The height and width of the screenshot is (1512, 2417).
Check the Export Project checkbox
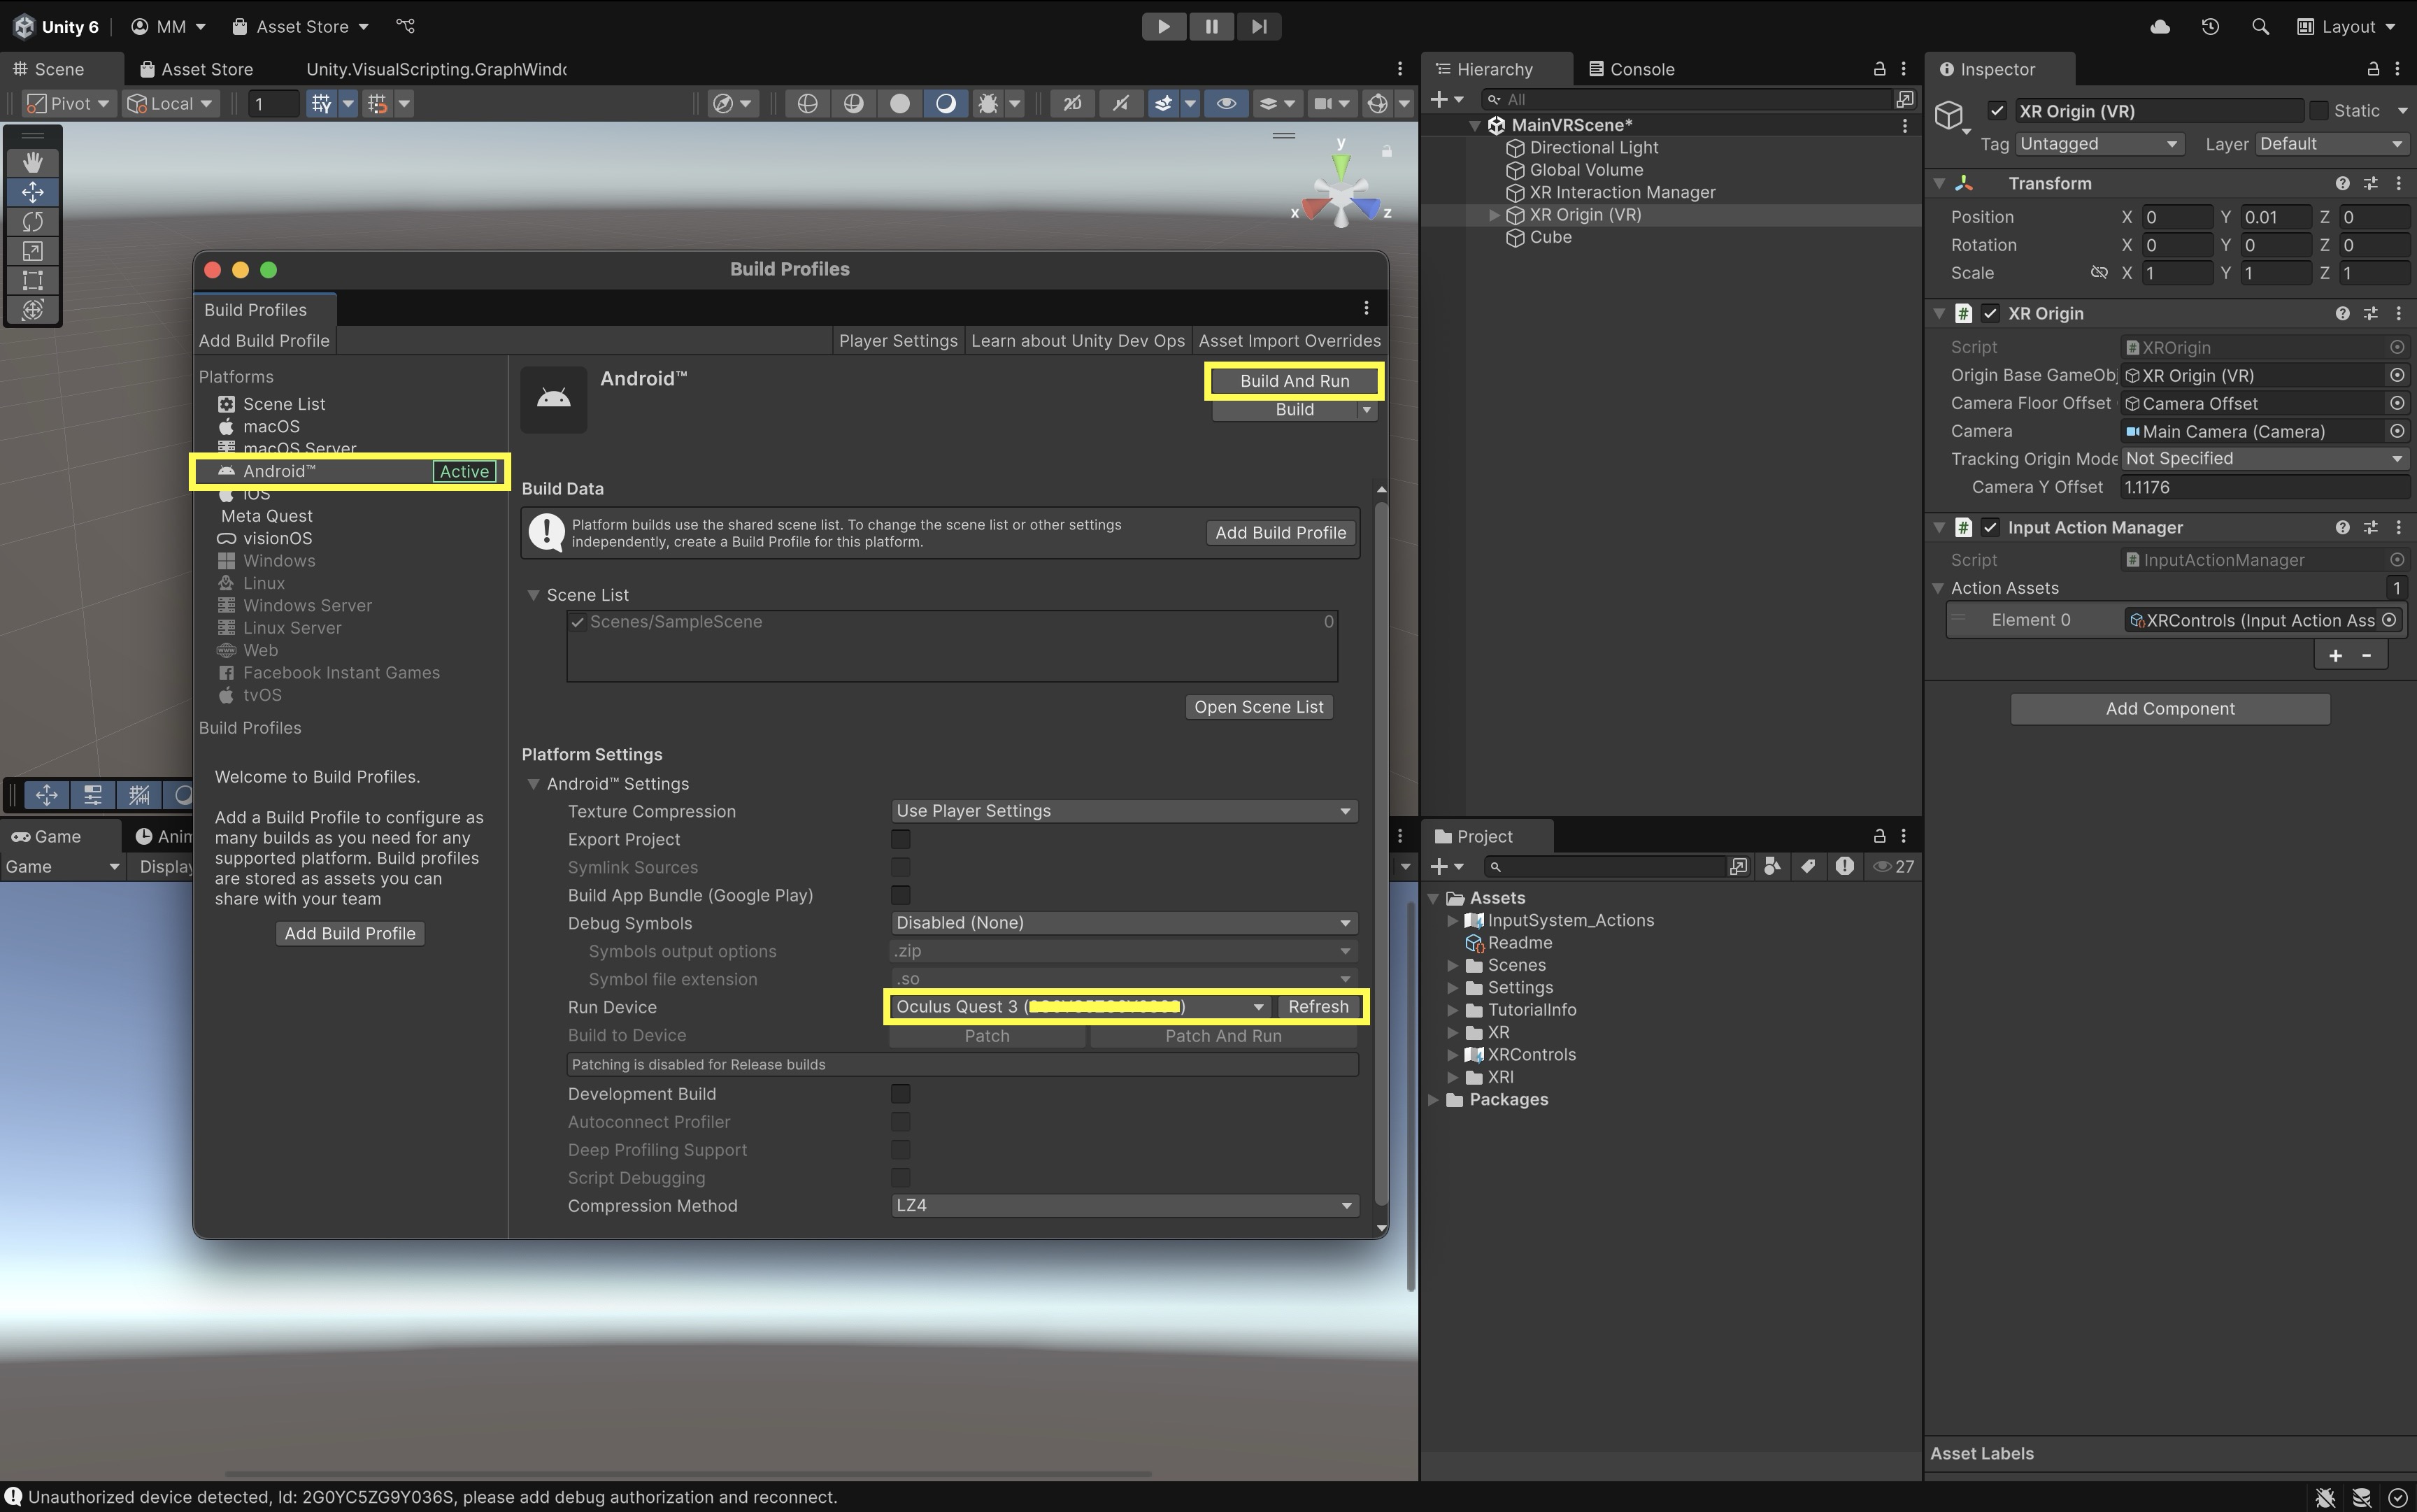click(900, 839)
